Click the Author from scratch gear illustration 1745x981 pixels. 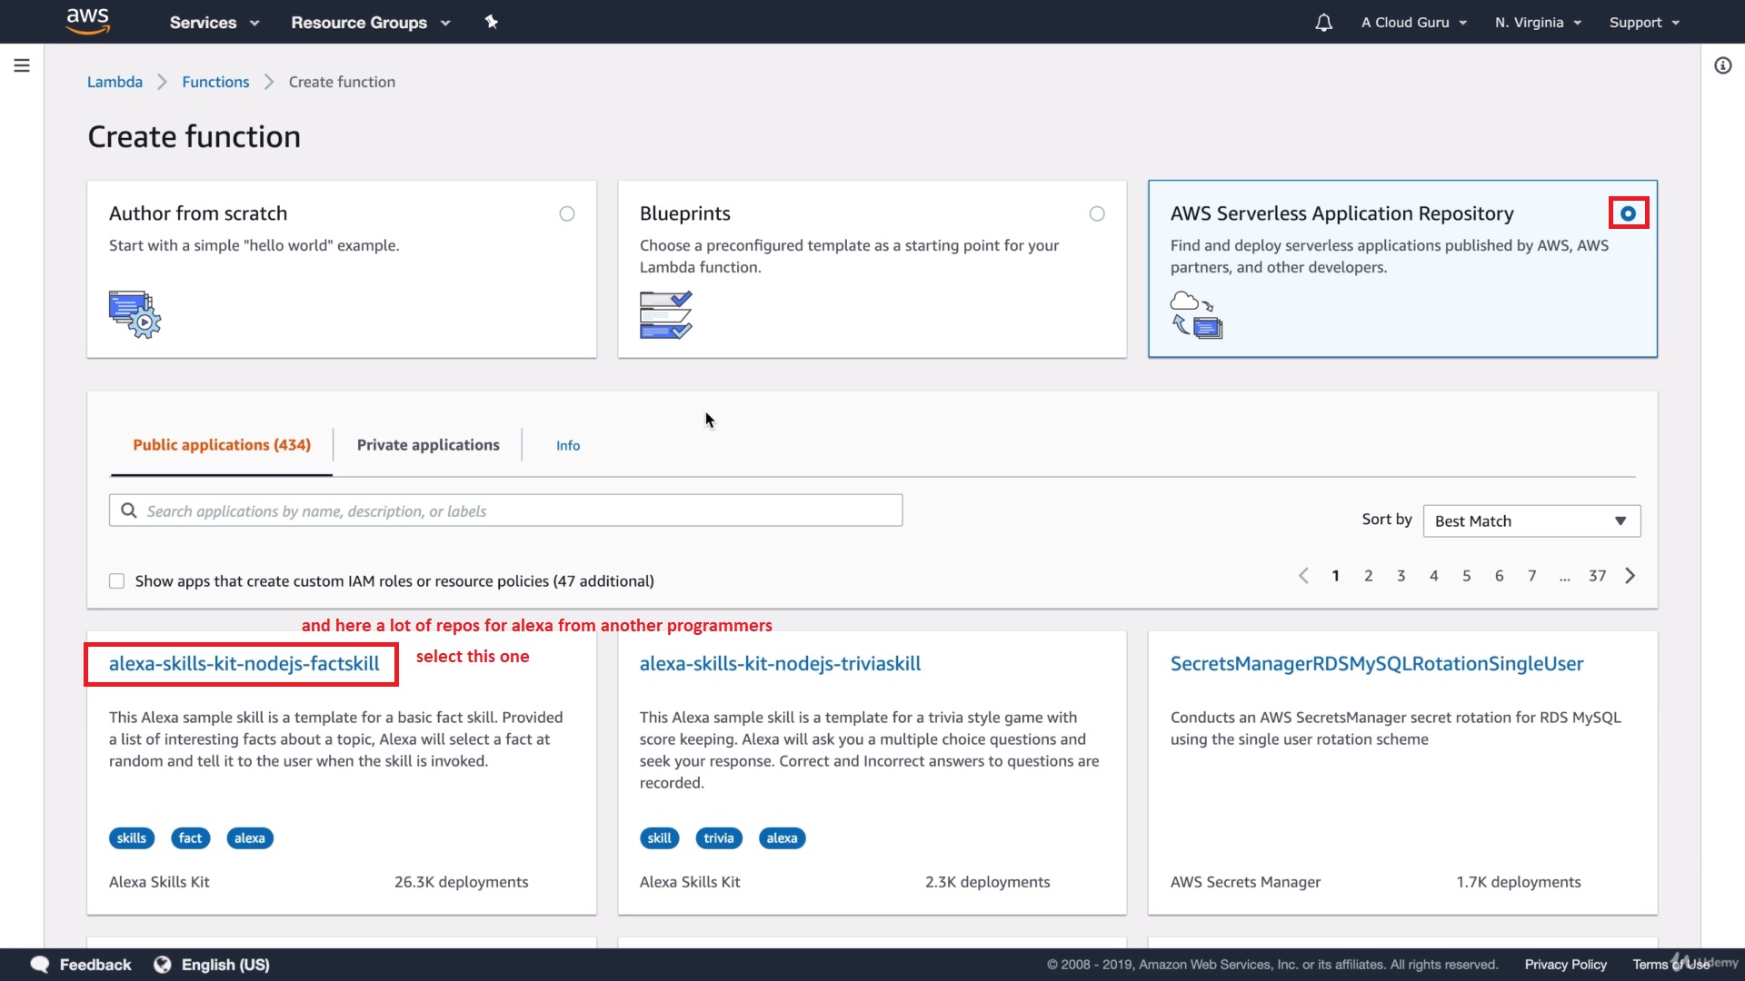(135, 314)
